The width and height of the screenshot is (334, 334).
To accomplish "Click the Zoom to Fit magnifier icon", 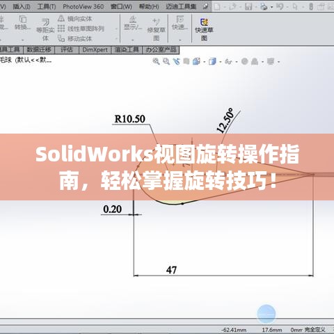I will click(x=156, y=61).
